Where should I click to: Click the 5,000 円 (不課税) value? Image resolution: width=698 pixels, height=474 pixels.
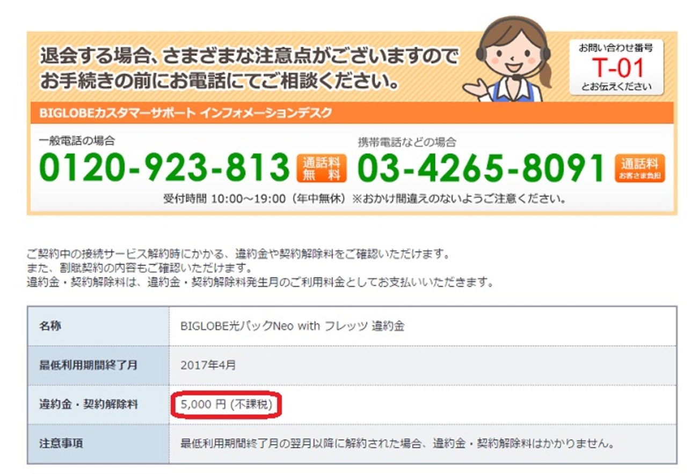[226, 405]
